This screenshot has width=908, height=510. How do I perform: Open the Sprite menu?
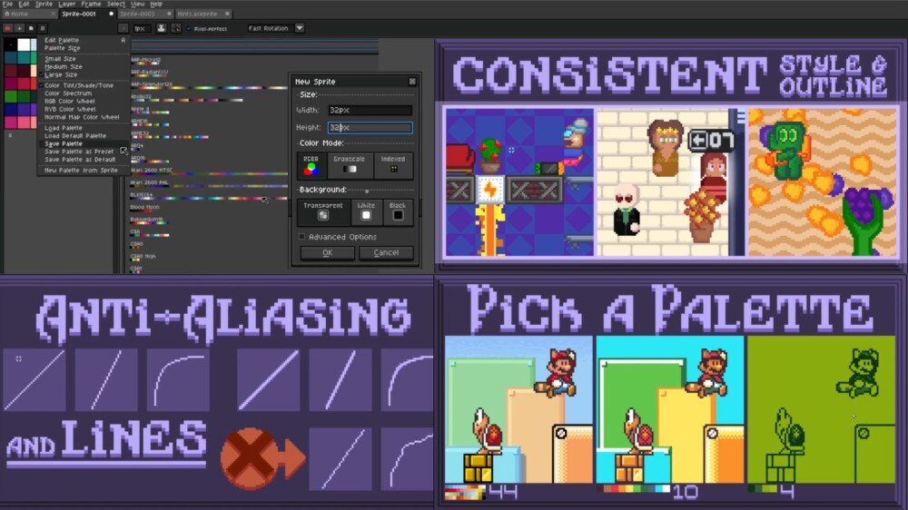44,4
